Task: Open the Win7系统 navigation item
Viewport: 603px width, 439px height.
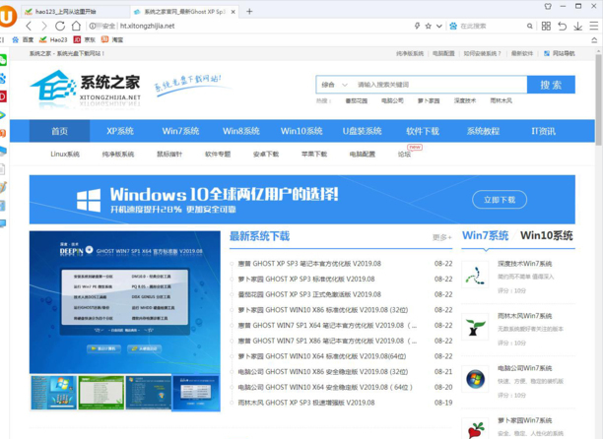Action: pos(180,131)
